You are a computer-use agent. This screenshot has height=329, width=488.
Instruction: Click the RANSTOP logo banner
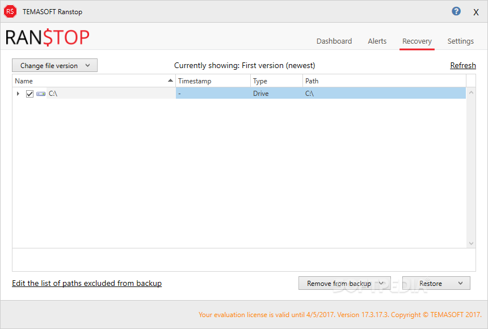coord(47,37)
